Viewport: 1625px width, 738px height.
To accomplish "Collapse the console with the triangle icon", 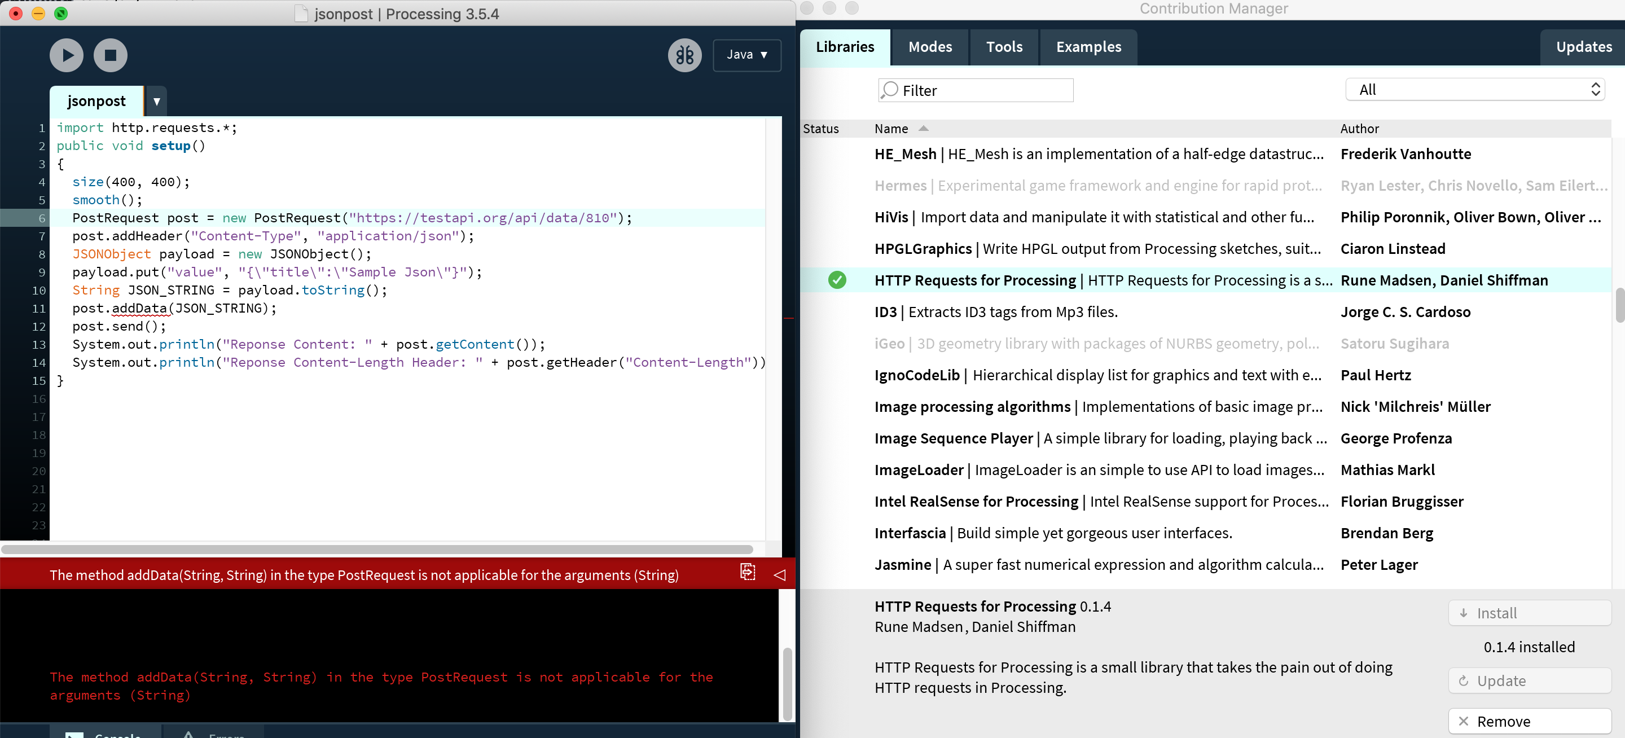I will tap(780, 574).
